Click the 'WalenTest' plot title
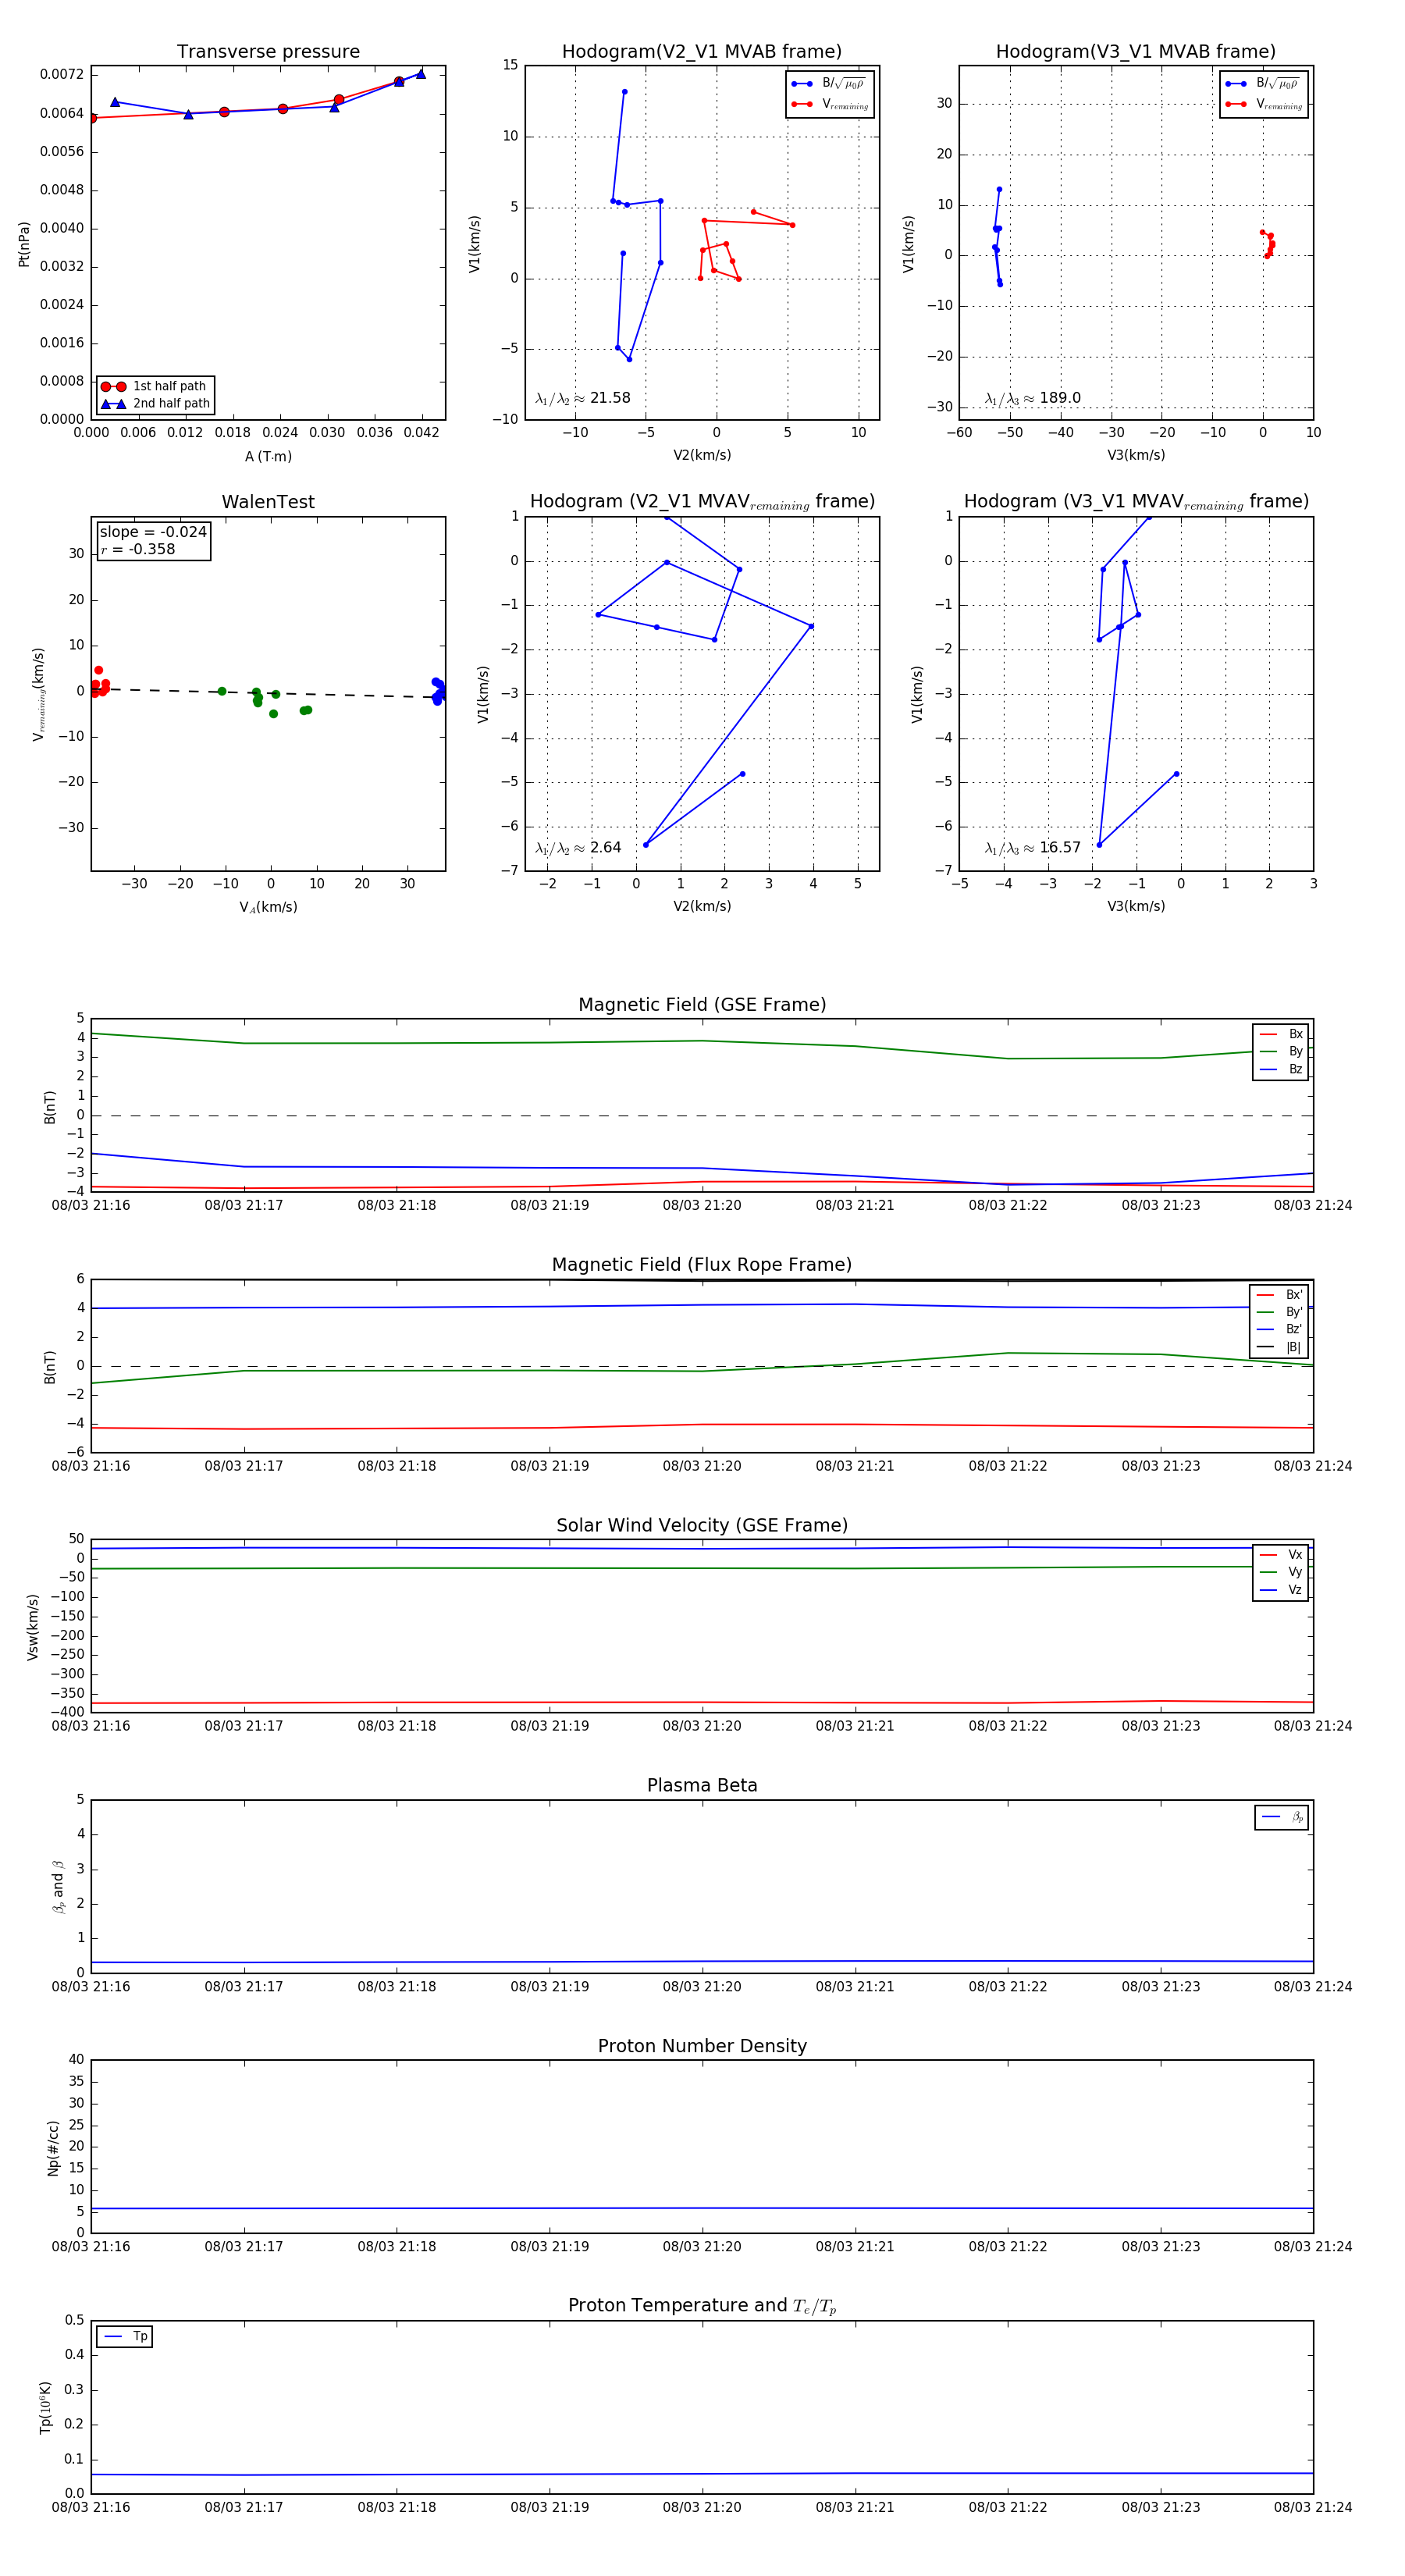 pyautogui.click(x=268, y=502)
